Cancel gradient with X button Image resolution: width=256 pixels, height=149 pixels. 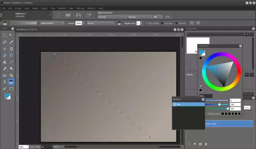198,23
